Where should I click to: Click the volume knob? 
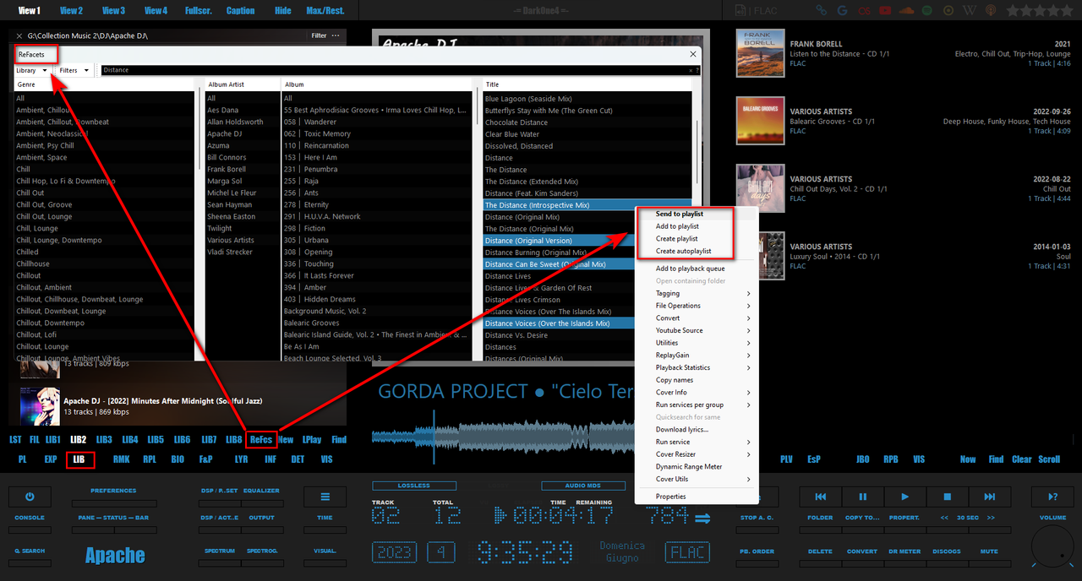point(1053,545)
